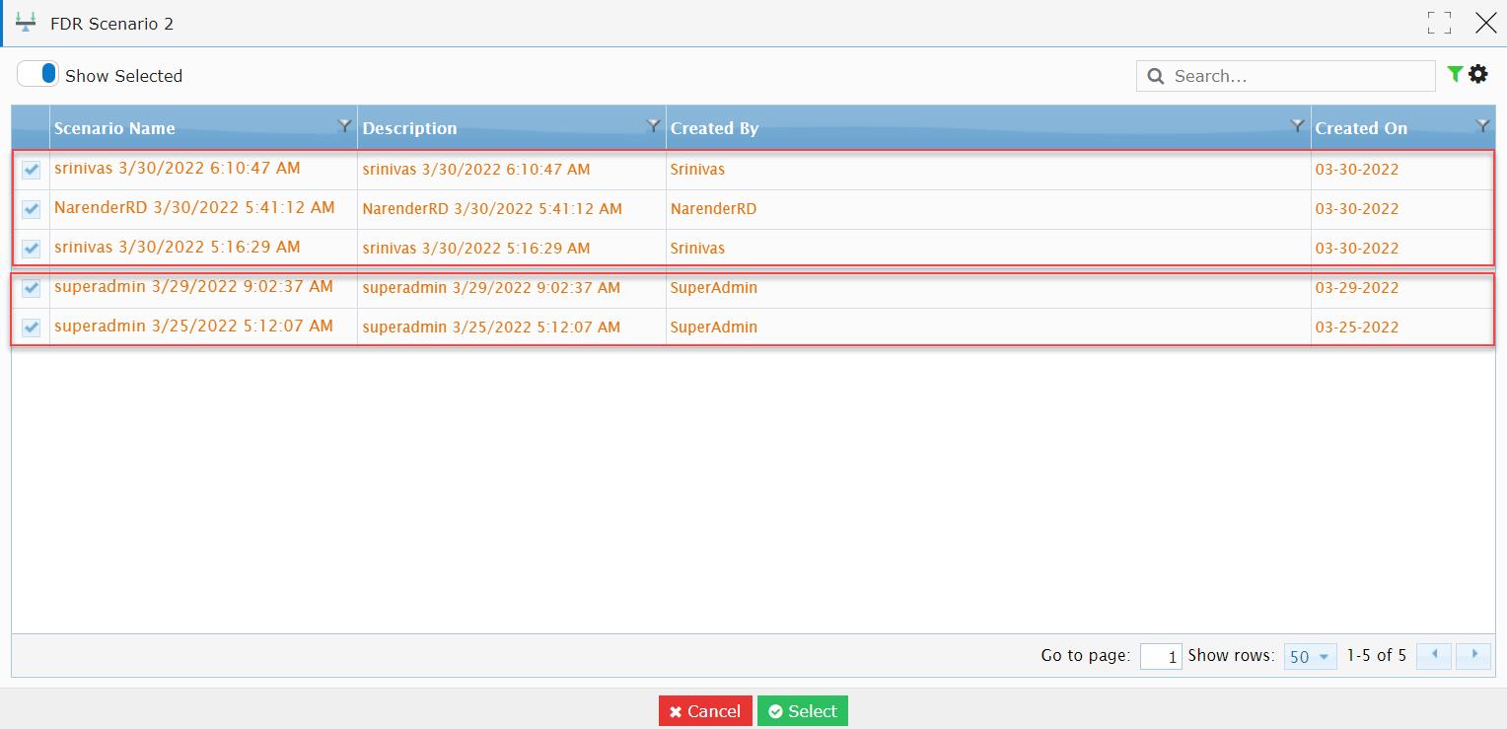Click the Description column filter icon
Viewport: 1507px width, 729px height.
pyautogui.click(x=653, y=125)
